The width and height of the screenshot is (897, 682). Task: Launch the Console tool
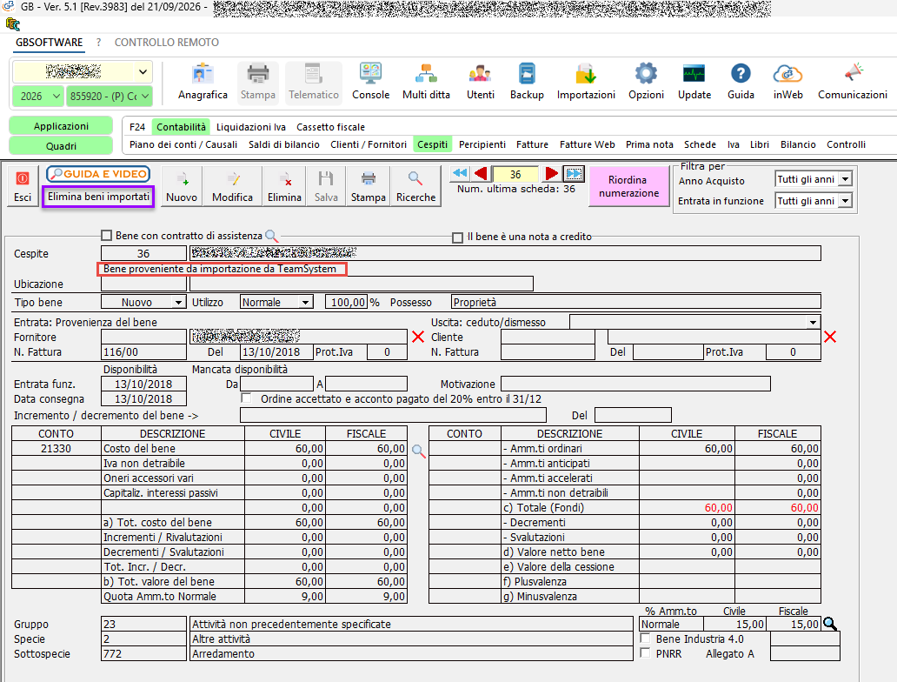click(370, 83)
